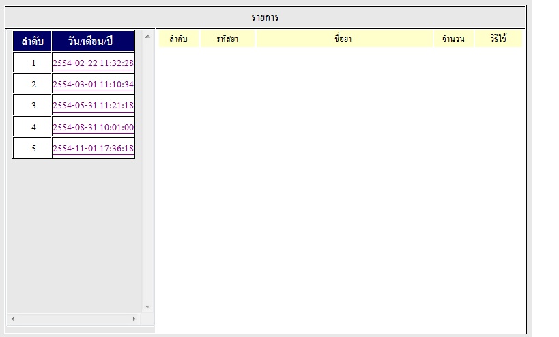
Task: Select the รหัสยา column header
Action: click(x=227, y=38)
